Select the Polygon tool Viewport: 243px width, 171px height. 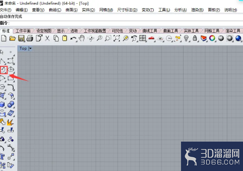[x=2, y=87]
